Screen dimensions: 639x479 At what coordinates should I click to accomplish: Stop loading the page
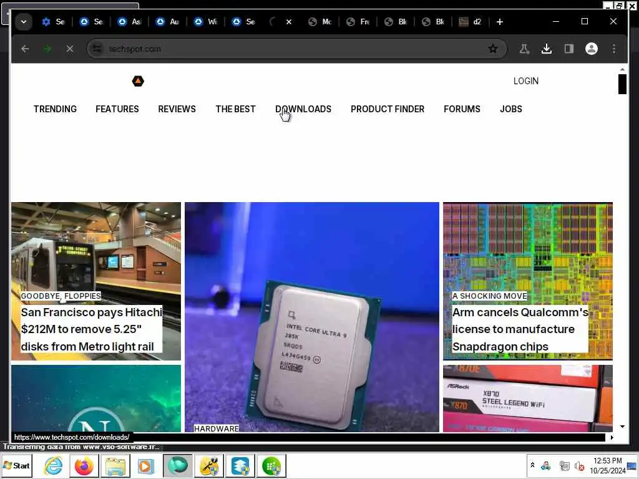pyautogui.click(x=70, y=49)
